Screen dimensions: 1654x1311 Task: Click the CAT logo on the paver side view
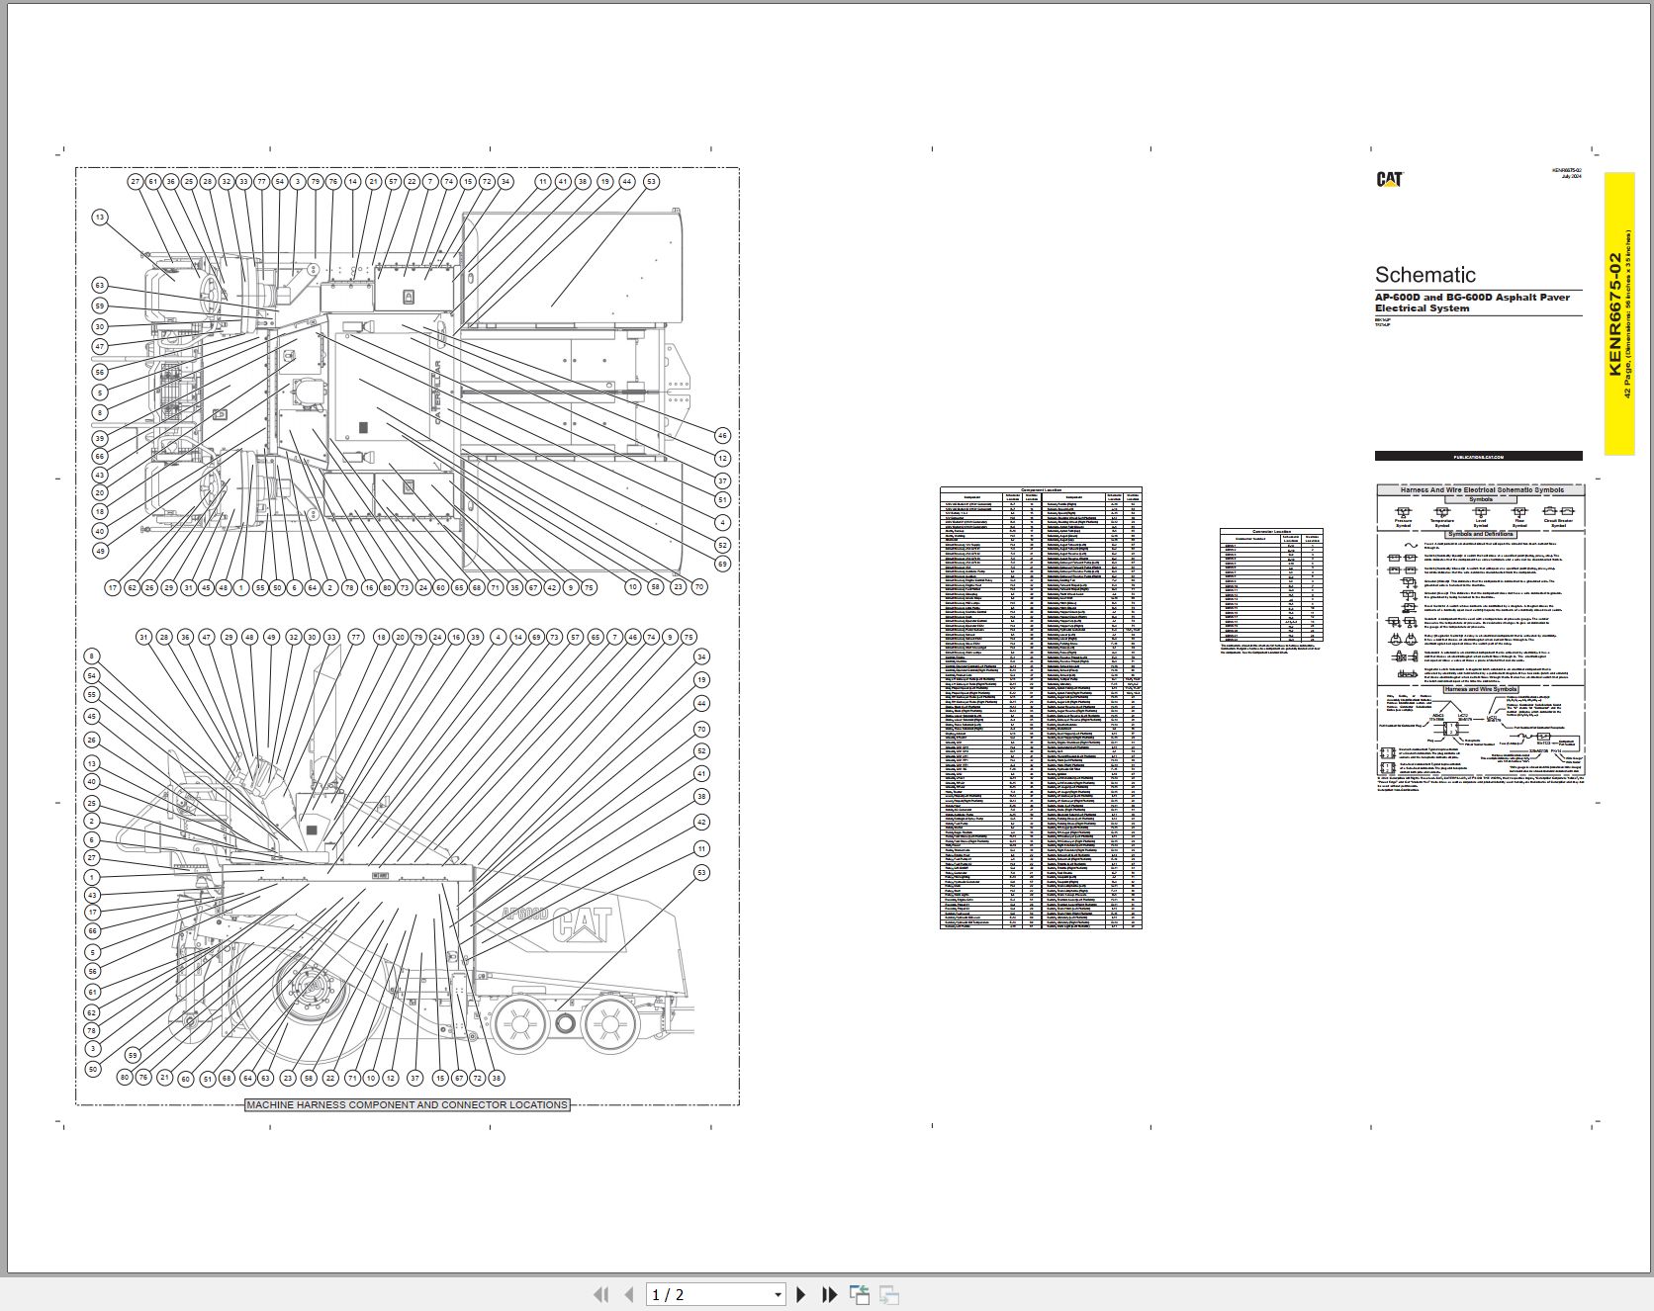click(584, 923)
